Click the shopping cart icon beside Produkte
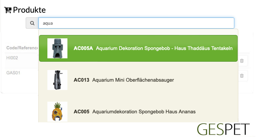256x137 pixels. pos(8,10)
